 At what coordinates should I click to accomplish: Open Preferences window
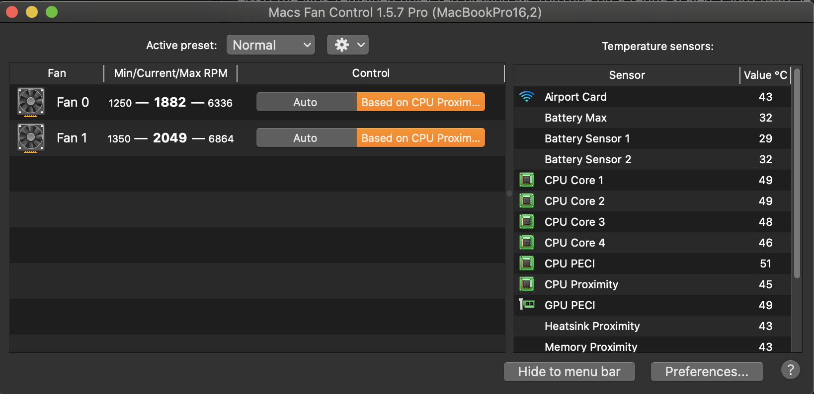click(707, 372)
